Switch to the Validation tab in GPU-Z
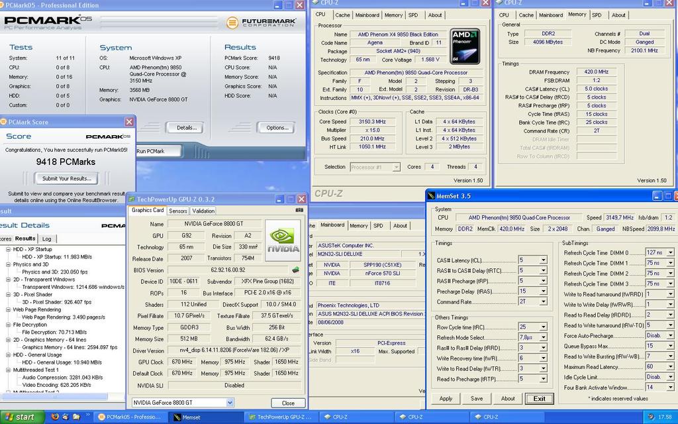 [x=203, y=211]
